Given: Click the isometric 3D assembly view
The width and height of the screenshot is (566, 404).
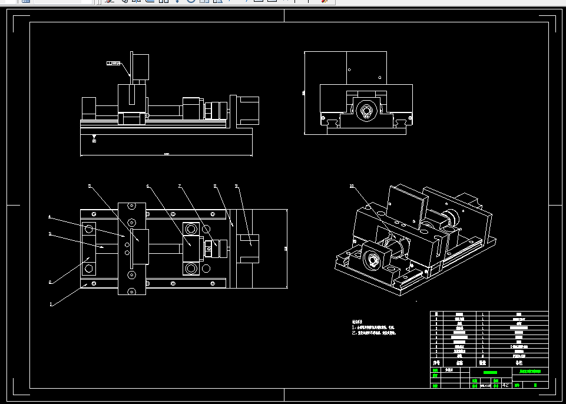Looking at the screenshot, I should (x=415, y=240).
